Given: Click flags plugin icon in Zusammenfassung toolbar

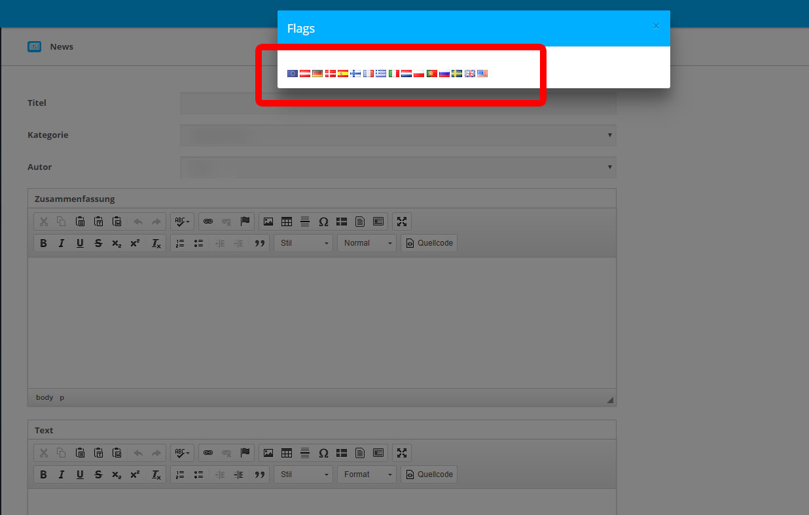Looking at the screenshot, I should click(342, 222).
